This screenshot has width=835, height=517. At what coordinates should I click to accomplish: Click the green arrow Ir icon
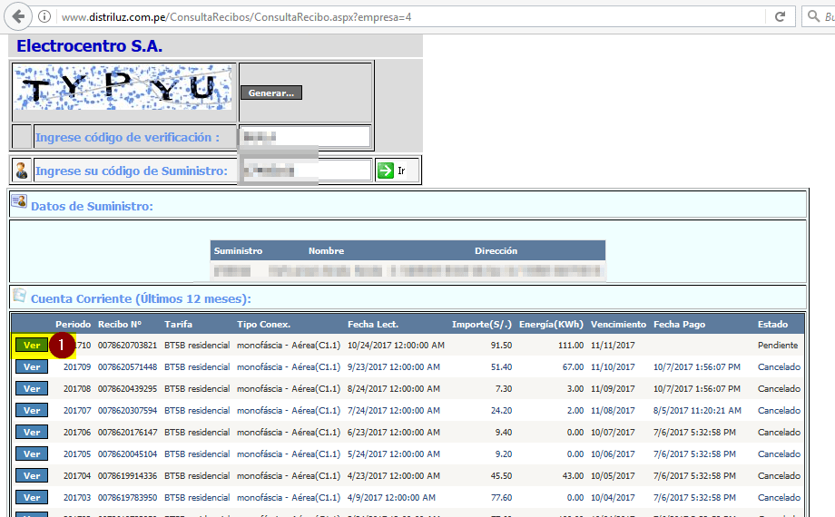tap(386, 171)
